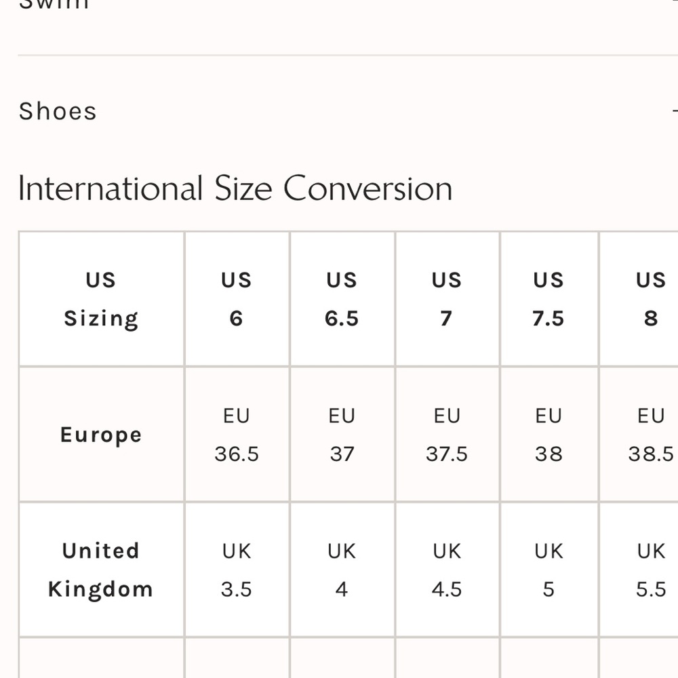Screen dimensions: 678x678
Task: Click the US 6 size cell
Action: coord(236,299)
